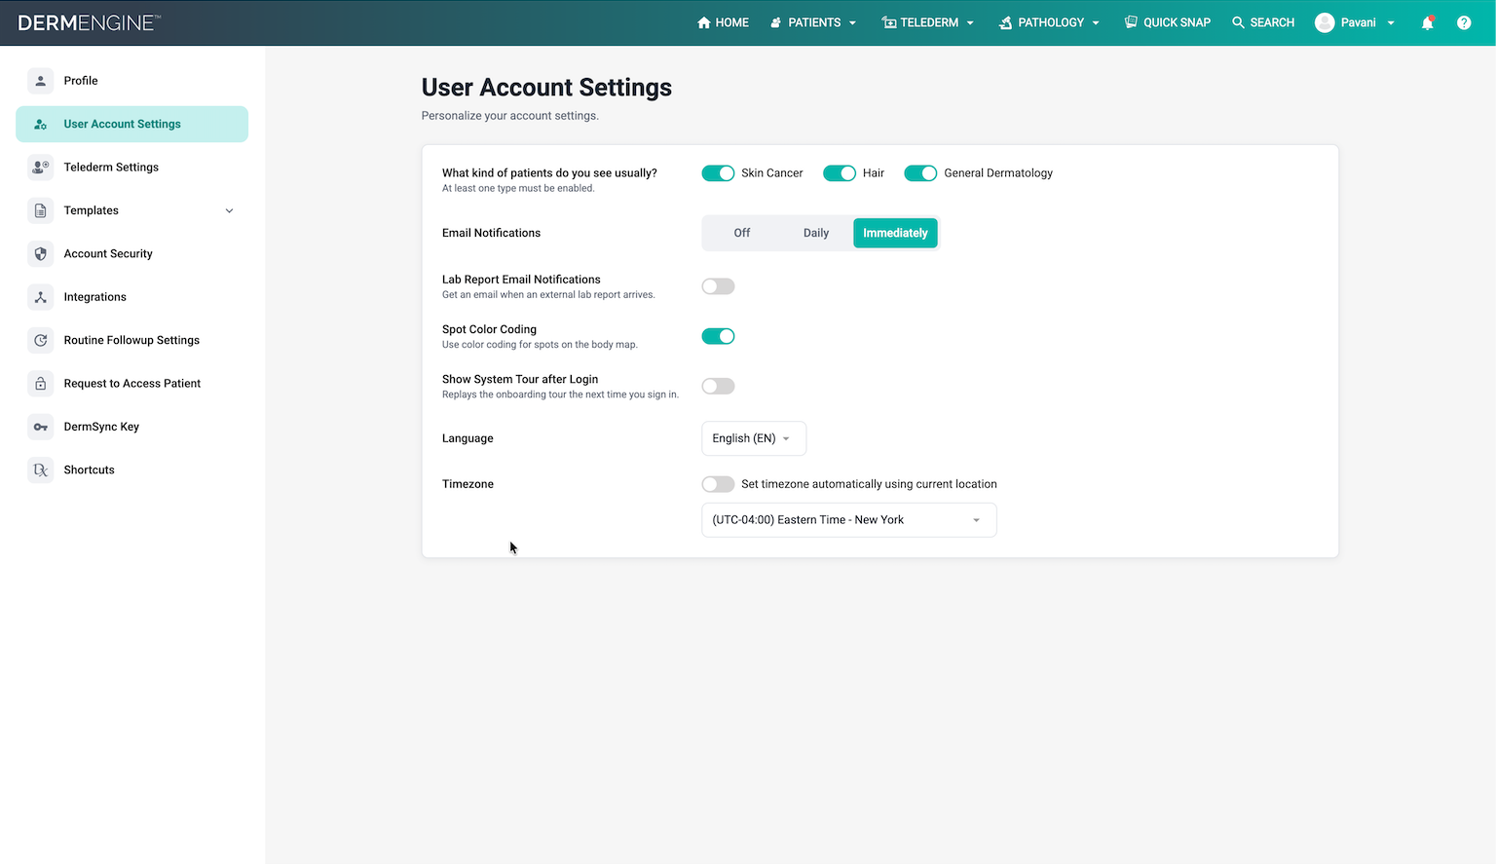
Task: Set email notifications to Off
Action: 742,233
